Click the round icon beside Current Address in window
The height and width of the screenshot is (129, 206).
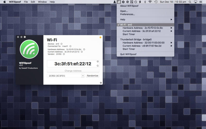tap(82, 52)
